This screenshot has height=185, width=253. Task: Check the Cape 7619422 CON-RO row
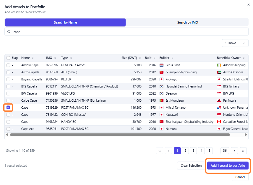coord(8,115)
